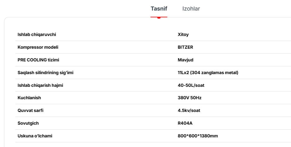Select the 4.5kv/soat value

click(x=189, y=110)
